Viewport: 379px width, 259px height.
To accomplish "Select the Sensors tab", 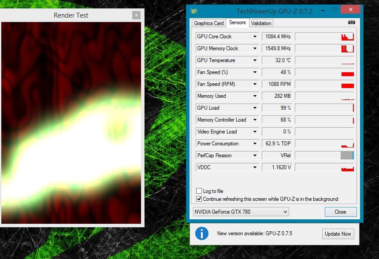I will coord(238,23).
